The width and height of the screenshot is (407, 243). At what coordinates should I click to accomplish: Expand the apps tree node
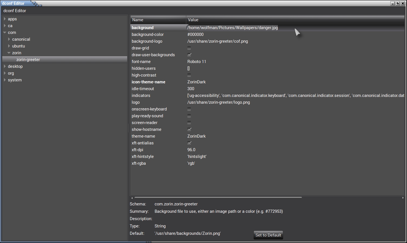pyautogui.click(x=5, y=19)
